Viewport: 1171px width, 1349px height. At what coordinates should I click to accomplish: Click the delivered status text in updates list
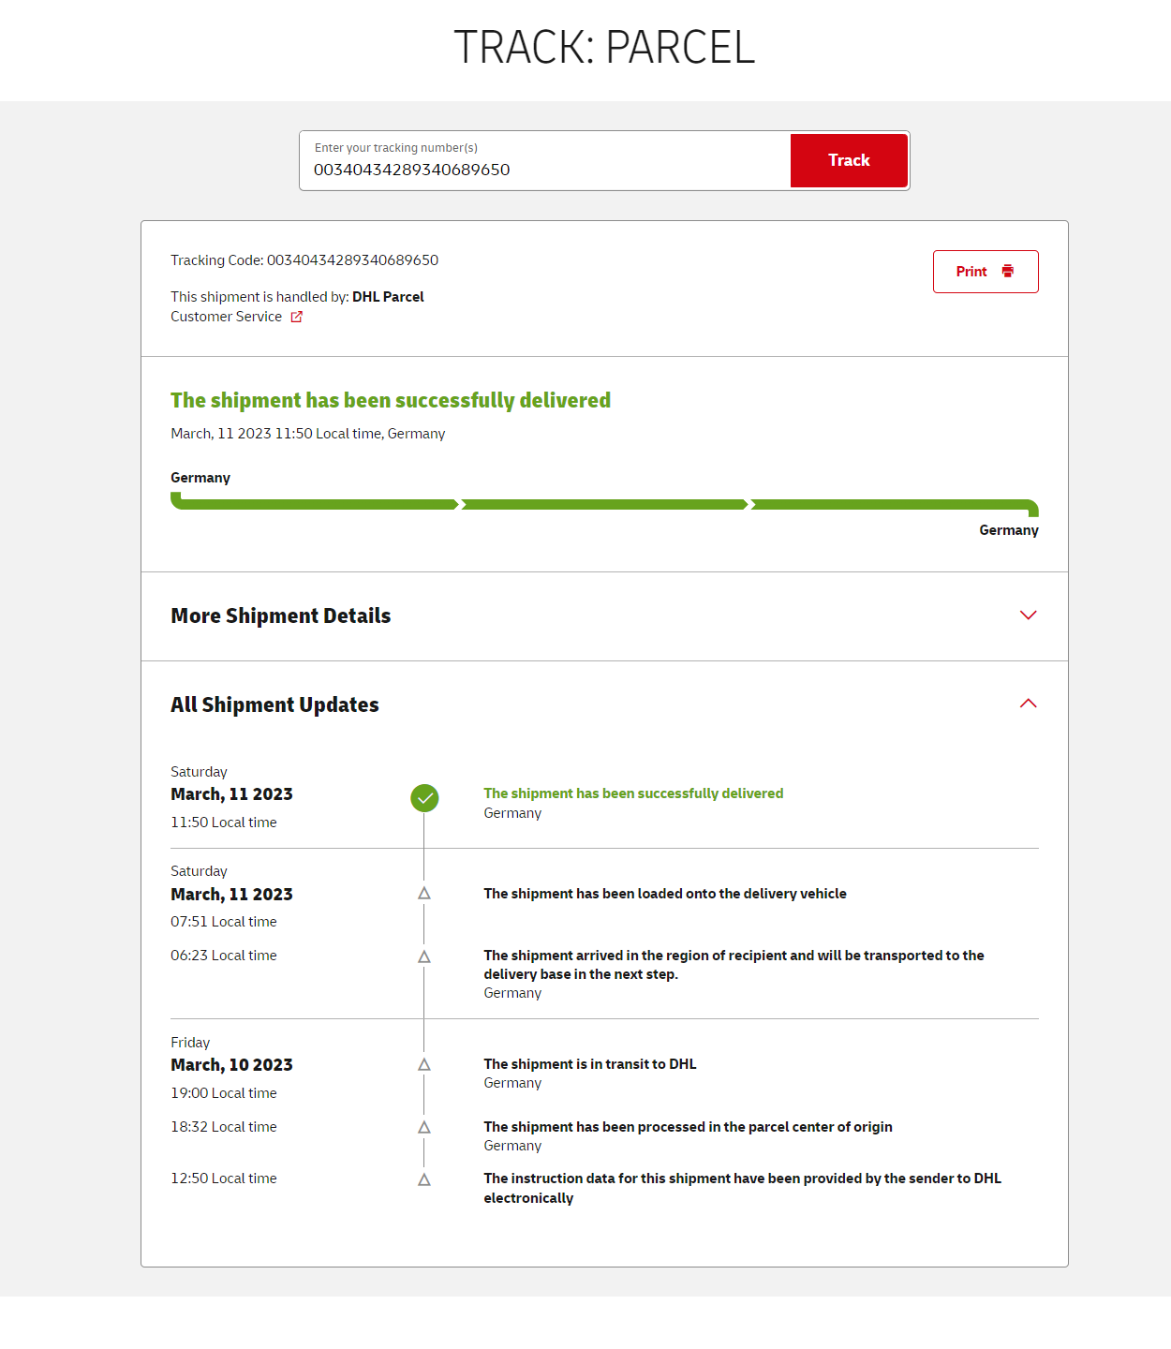pyautogui.click(x=633, y=793)
